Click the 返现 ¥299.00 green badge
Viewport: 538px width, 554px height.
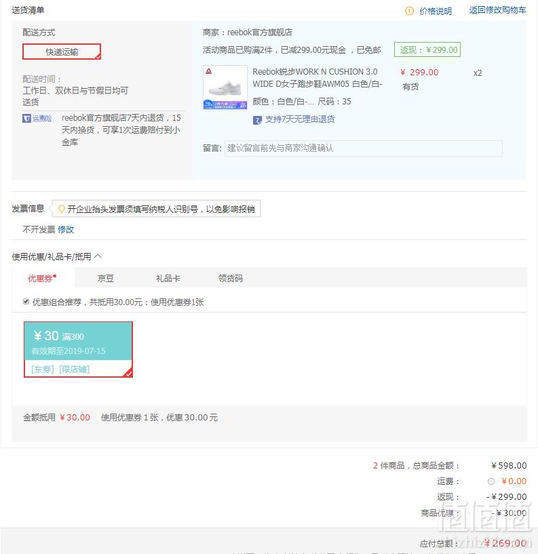coord(427,50)
